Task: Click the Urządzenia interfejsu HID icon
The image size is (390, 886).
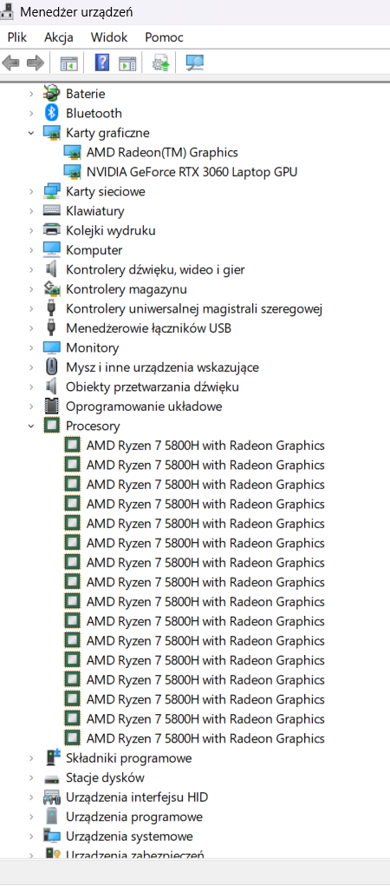Action: click(52, 797)
